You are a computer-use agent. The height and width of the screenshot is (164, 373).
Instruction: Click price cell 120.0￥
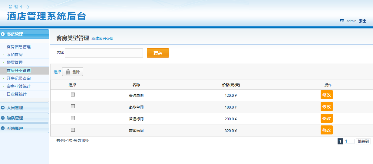tap(231, 96)
